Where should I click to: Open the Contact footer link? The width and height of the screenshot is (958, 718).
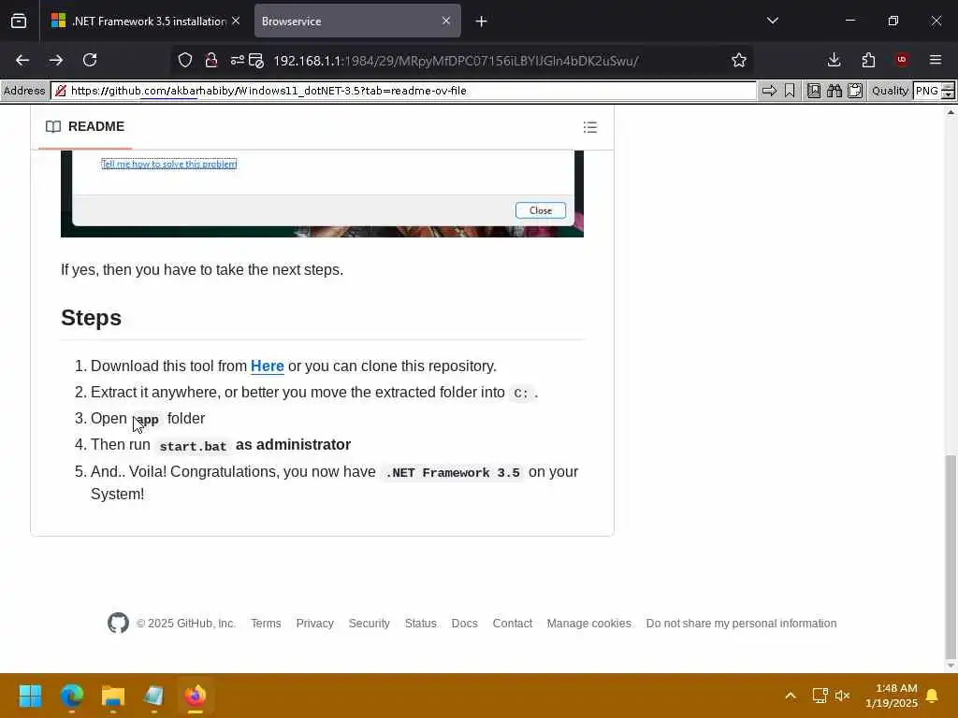pyautogui.click(x=512, y=624)
